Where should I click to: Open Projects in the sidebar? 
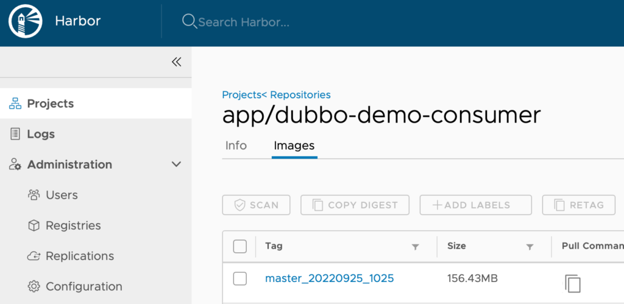tap(96, 104)
